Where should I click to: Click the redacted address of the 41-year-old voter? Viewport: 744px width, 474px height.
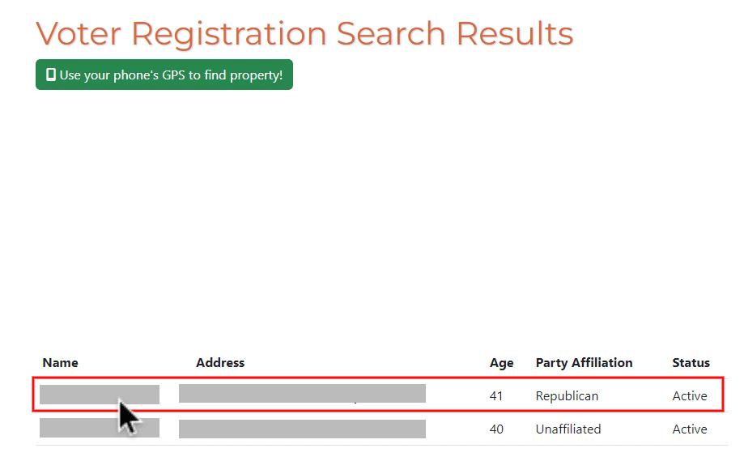coord(302,394)
